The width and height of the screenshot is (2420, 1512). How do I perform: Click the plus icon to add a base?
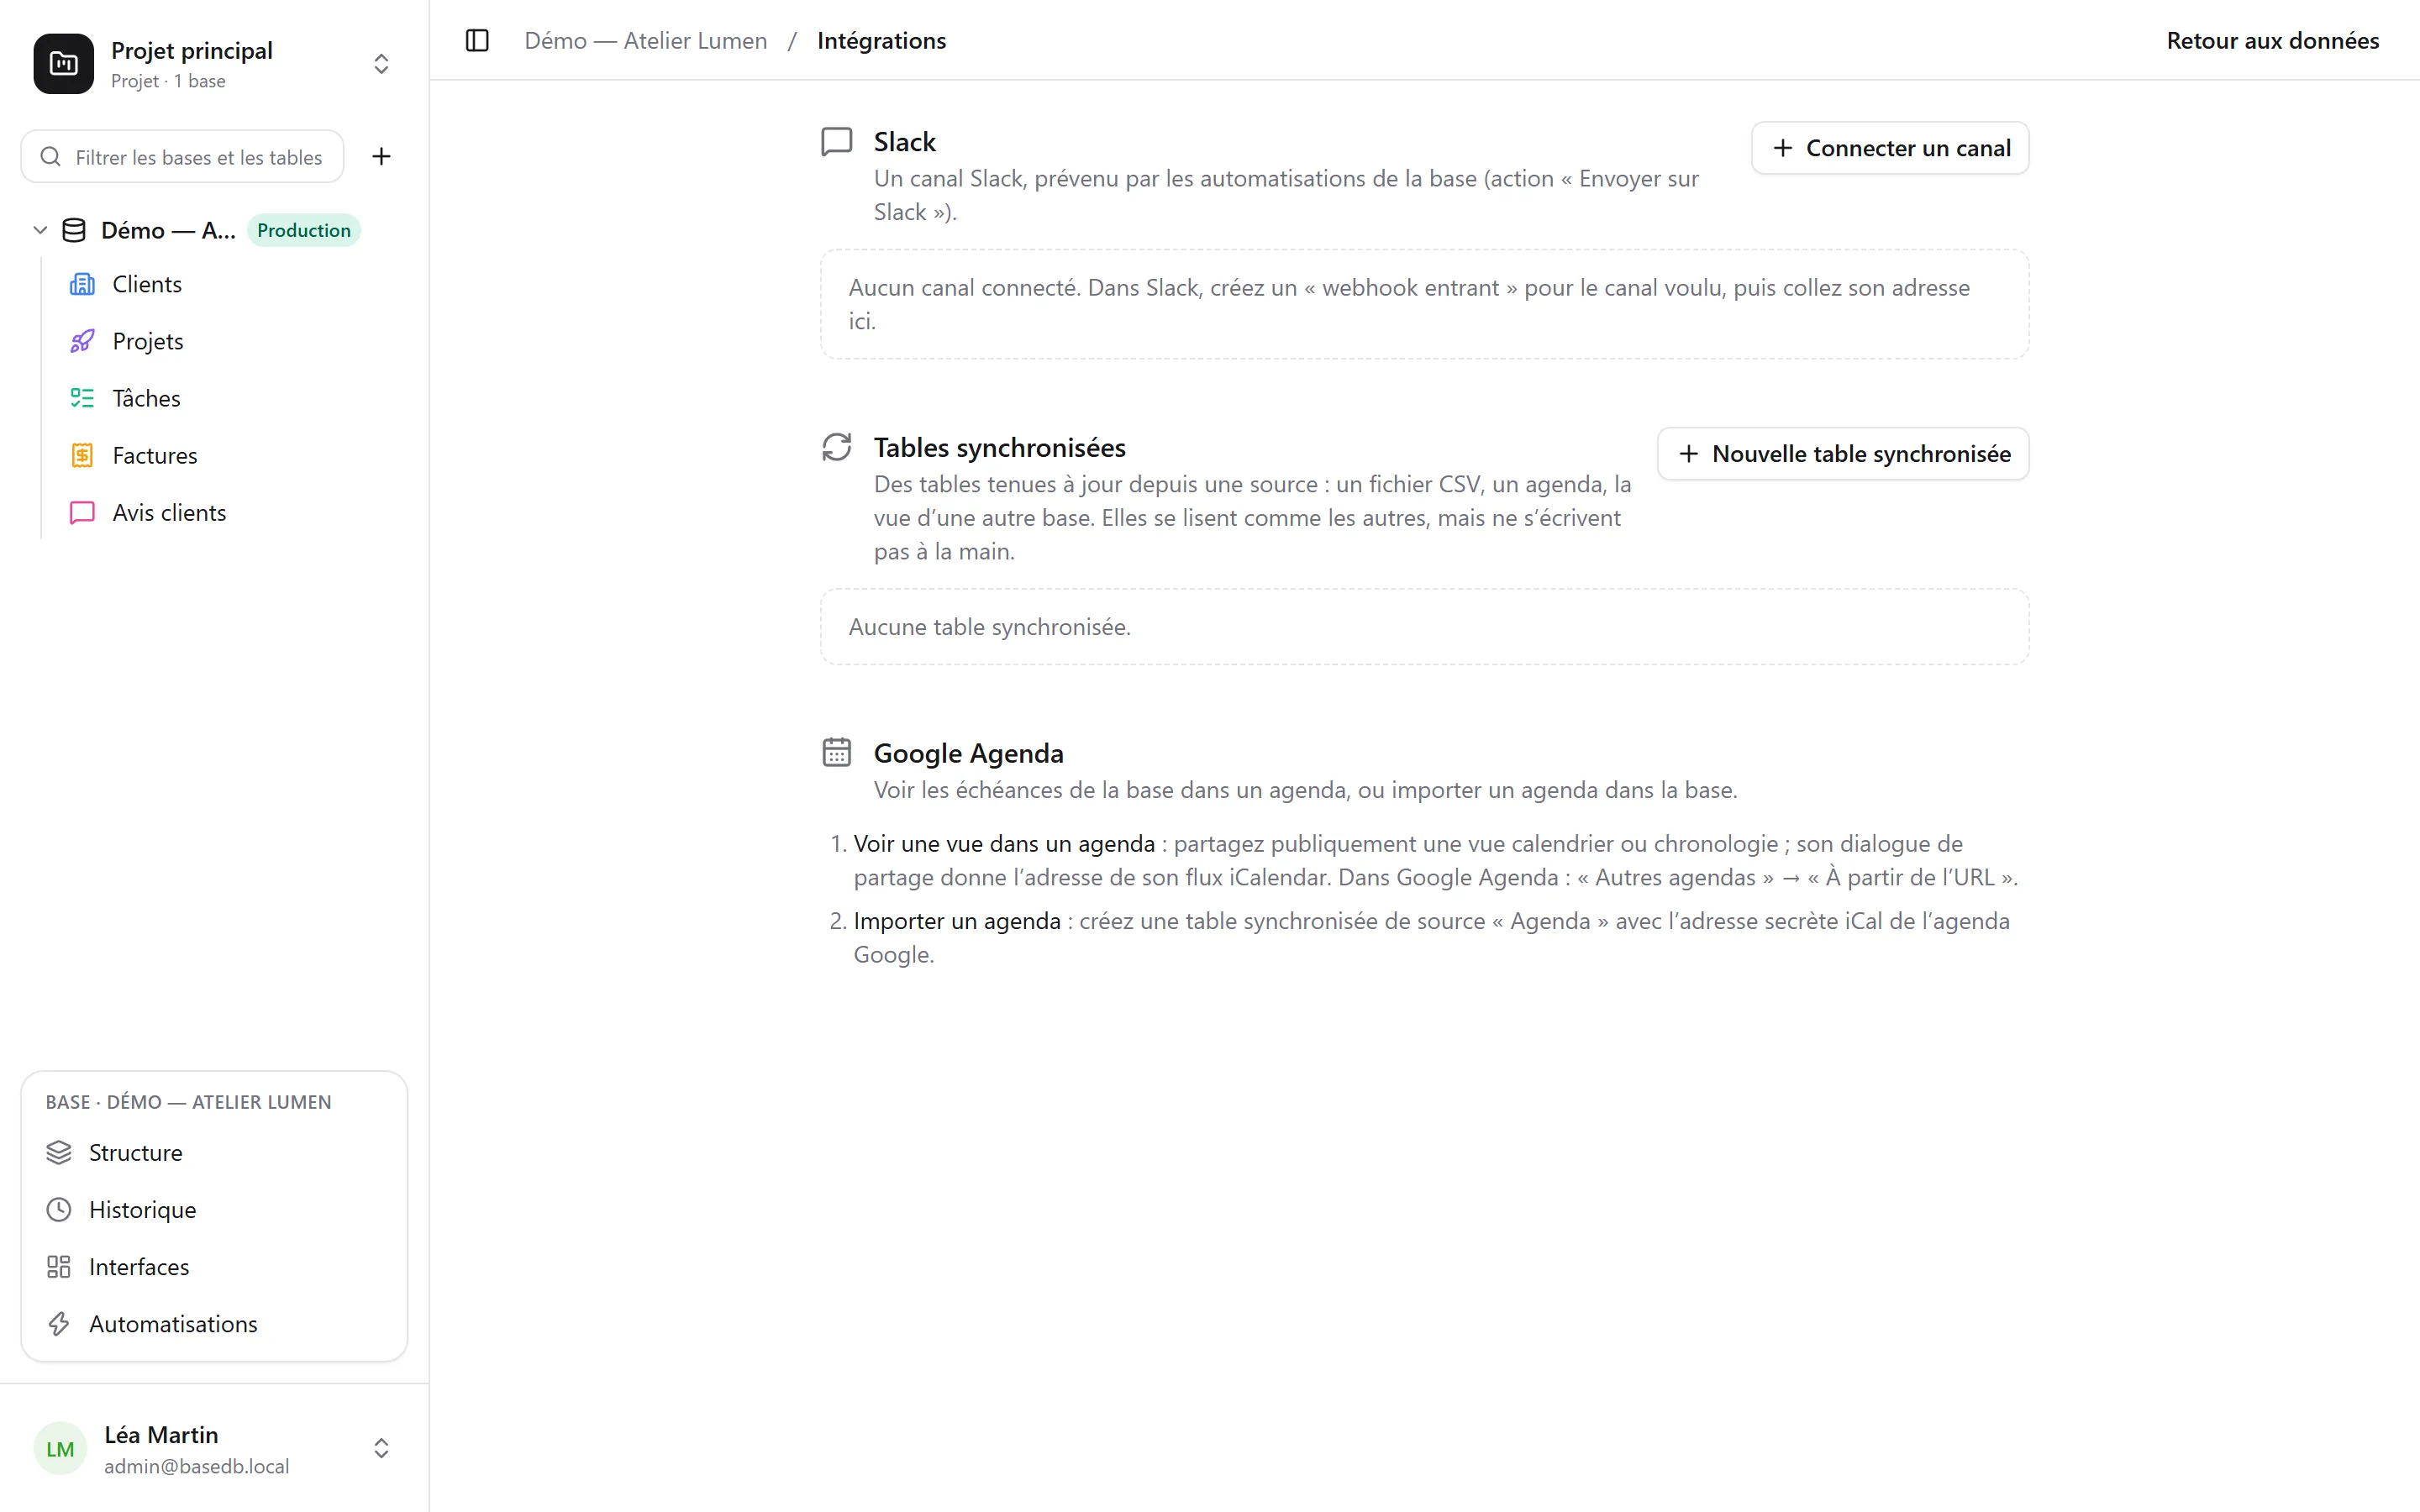[381, 156]
